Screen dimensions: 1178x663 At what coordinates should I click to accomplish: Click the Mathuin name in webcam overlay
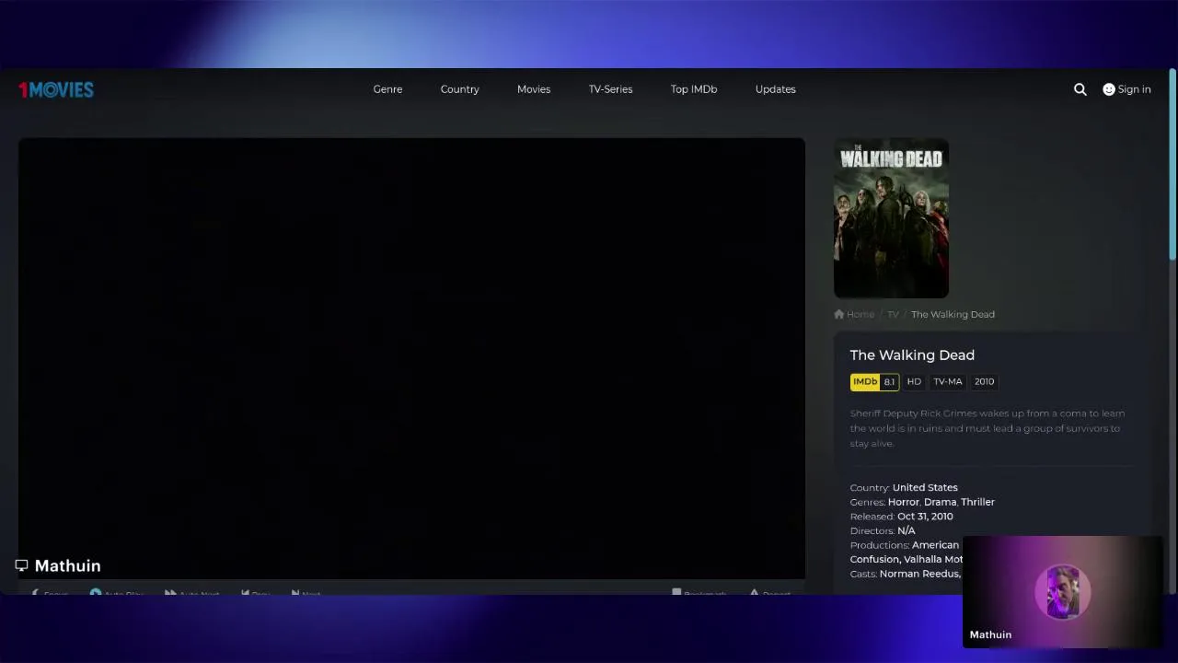pyautogui.click(x=990, y=634)
